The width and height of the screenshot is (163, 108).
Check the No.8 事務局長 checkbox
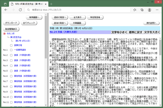pyautogui.click(x=11, y=87)
